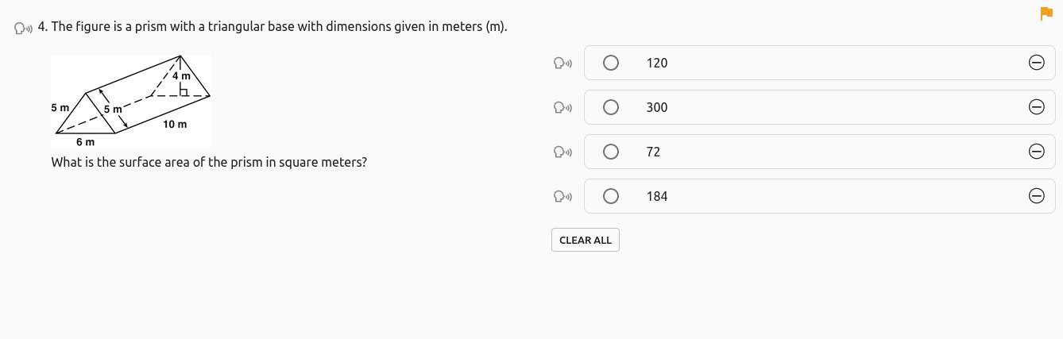Eliminate answer choice 72
Viewport: 1063px width, 339px height.
[x=1036, y=152]
